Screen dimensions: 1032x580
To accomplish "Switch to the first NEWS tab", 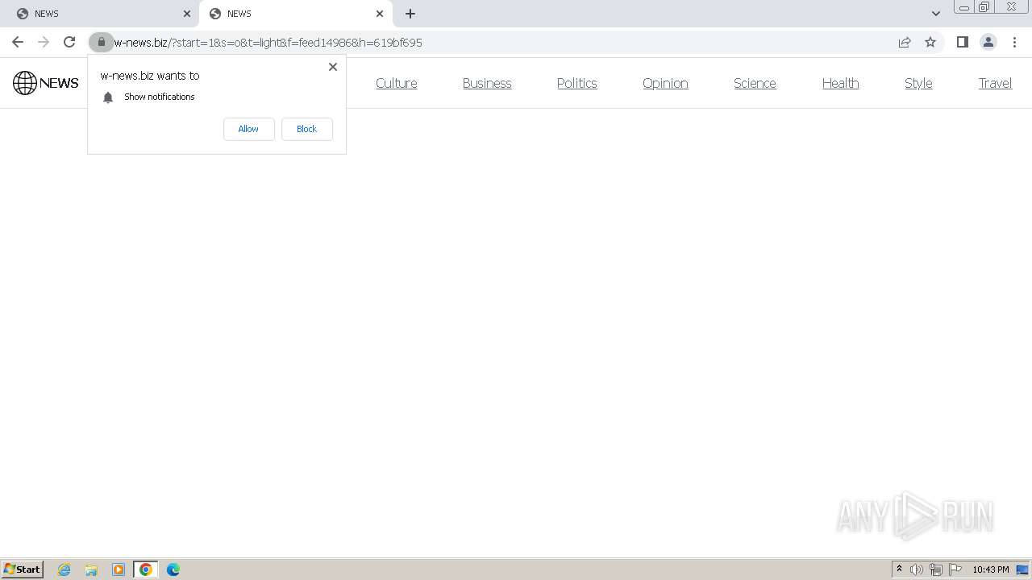I will [x=99, y=14].
